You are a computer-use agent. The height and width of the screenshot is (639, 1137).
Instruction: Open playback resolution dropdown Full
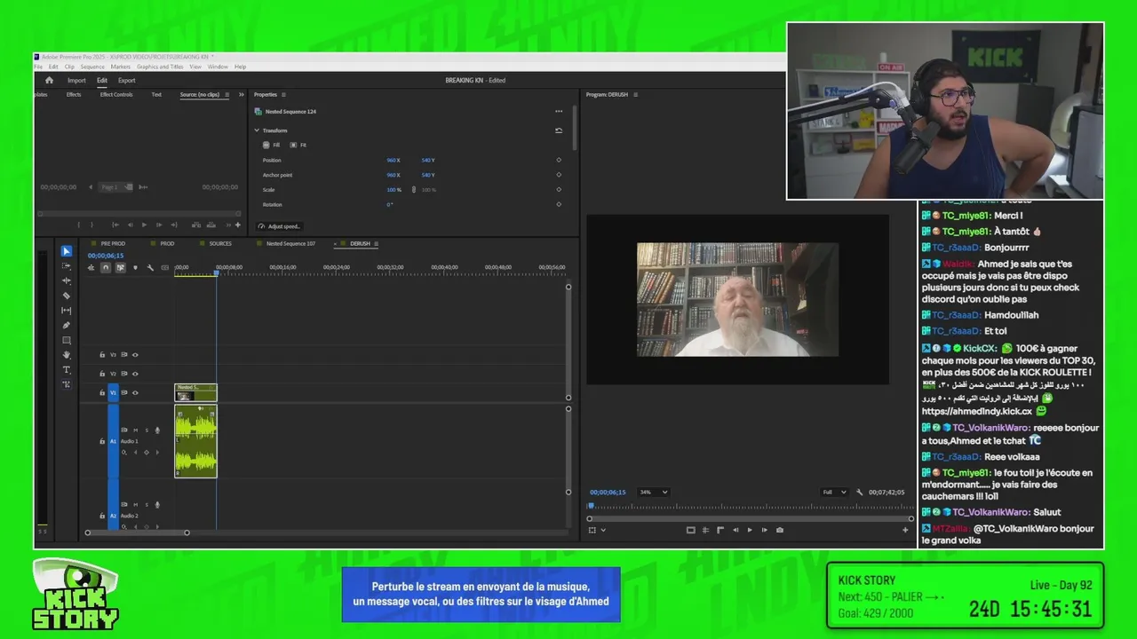tap(834, 492)
